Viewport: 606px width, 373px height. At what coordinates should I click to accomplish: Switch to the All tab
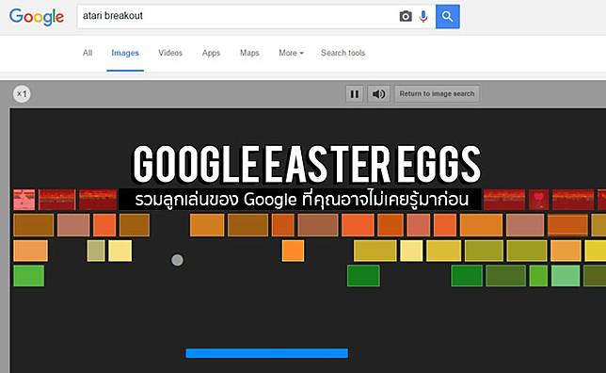(x=88, y=53)
